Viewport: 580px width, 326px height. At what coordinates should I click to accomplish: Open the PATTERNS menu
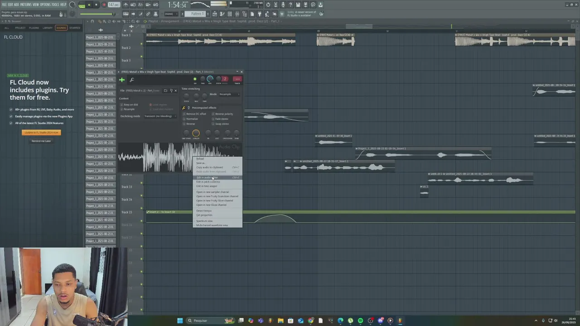click(26, 5)
